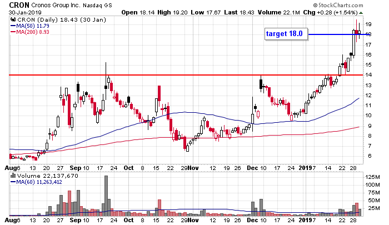The image size is (389, 225).
Task: Click the Nasdaq GS exchange label
Action: coord(97,5)
